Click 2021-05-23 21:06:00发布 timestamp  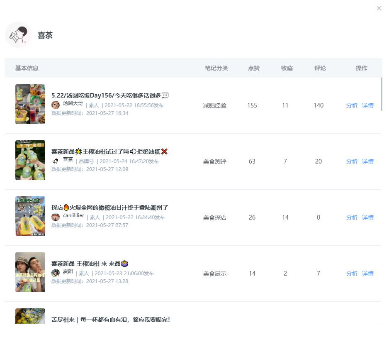coord(124,274)
